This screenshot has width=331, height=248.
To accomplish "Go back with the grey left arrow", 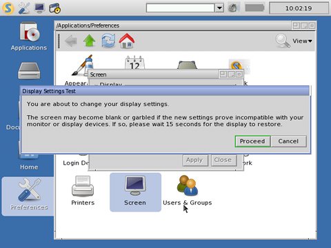I will (71, 41).
